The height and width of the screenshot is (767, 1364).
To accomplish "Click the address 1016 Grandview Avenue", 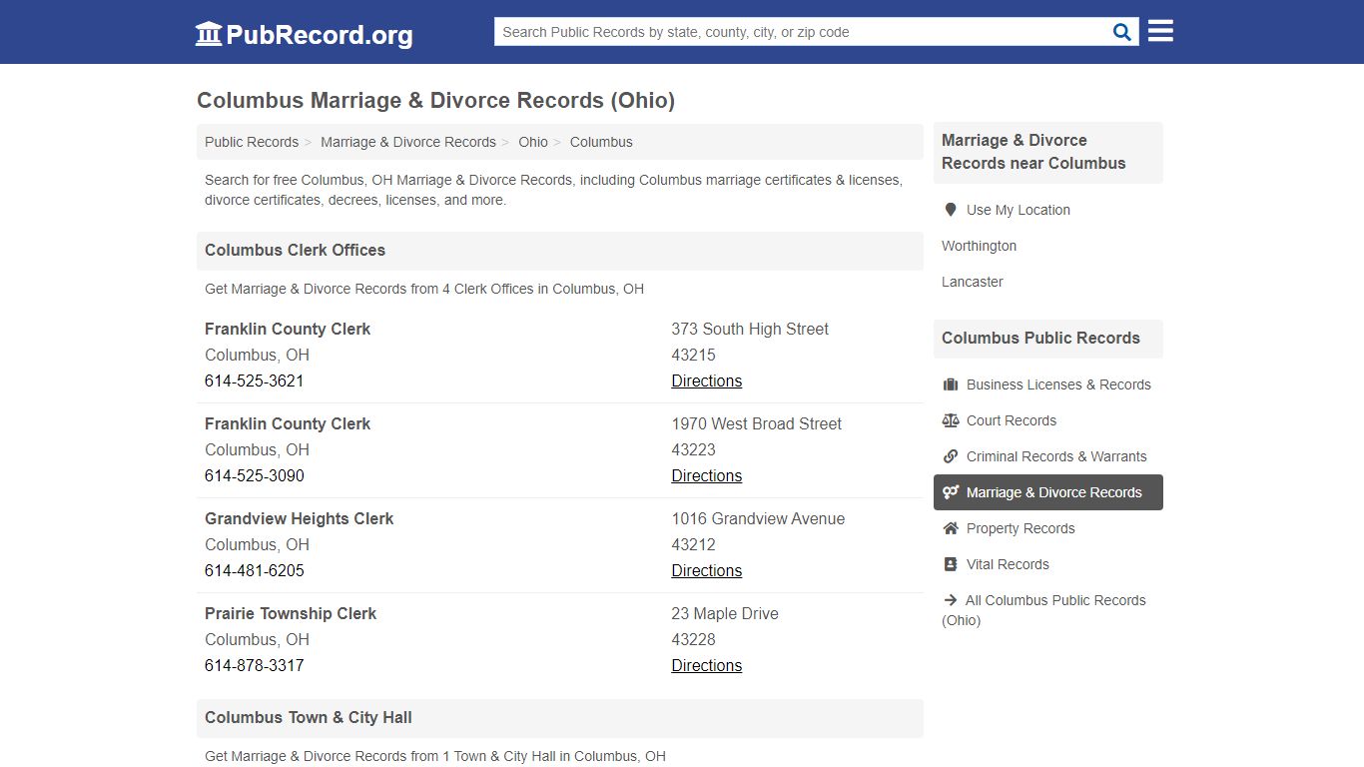I will click(758, 518).
